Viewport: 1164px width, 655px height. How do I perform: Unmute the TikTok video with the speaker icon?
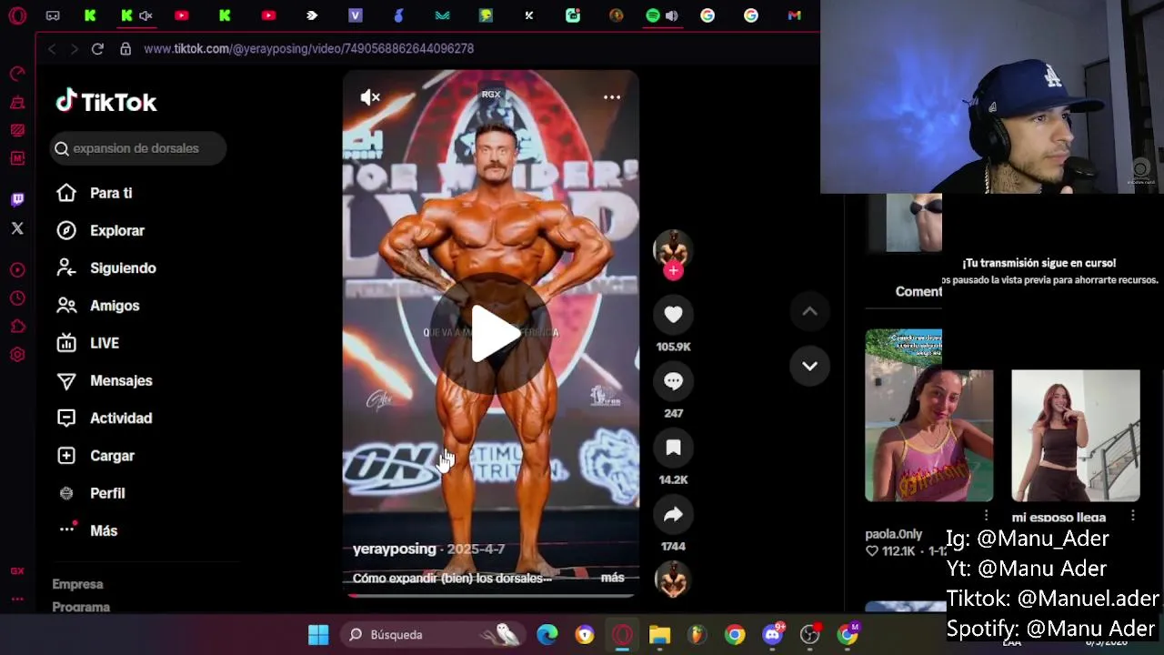click(x=370, y=97)
